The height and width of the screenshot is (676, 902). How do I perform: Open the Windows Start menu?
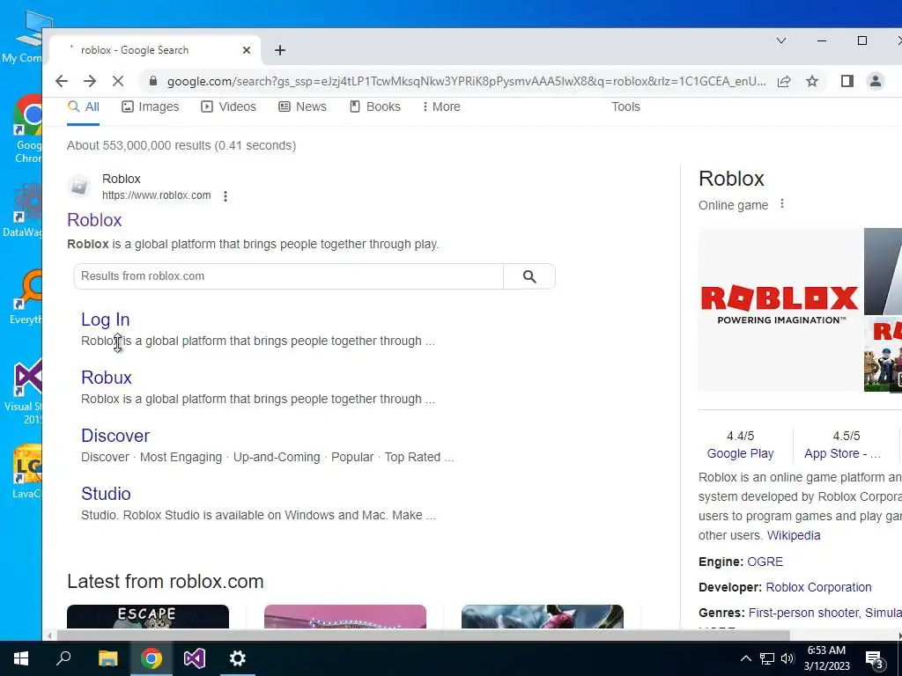pos(21,658)
